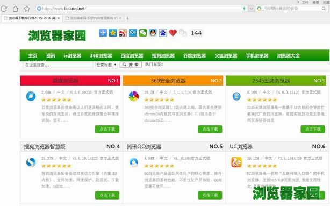330x206 pixels.
Task: Open the 火狐浏览器 navigation item
Action: pos(226,55)
